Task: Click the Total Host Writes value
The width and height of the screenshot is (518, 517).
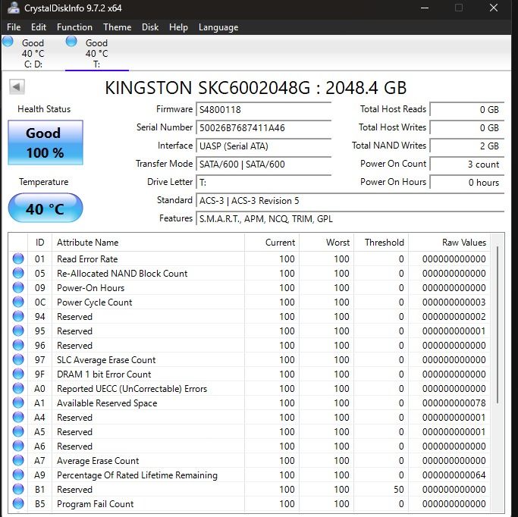Action: click(466, 127)
